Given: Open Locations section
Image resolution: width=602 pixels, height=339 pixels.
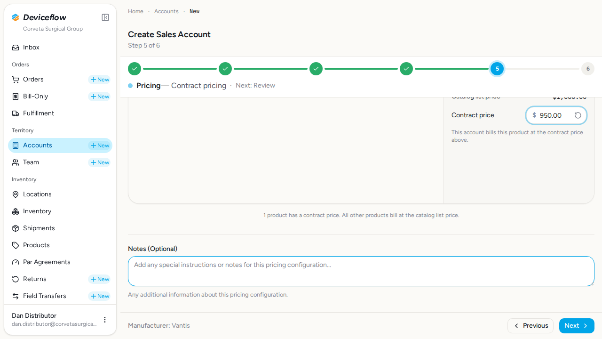Looking at the screenshot, I should (60, 194).
